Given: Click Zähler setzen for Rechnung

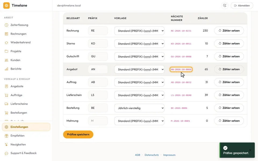Looking at the screenshot, I should tap(229, 31).
